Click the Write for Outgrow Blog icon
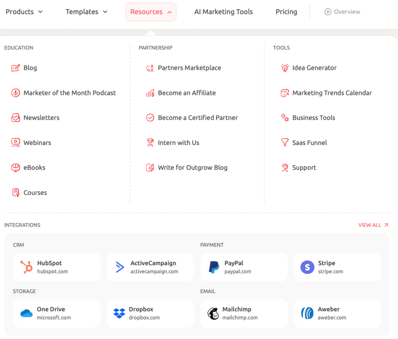Viewport: 398px width, 339px height. (x=150, y=168)
